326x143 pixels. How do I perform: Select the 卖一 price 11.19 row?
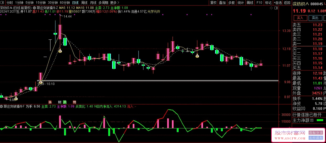point(309,44)
